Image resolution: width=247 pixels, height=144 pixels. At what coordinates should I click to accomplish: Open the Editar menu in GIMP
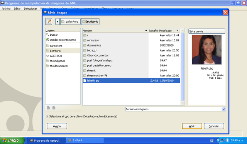pos(17,8)
